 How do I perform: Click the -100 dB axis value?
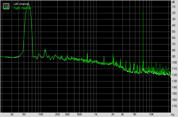point(174,63)
